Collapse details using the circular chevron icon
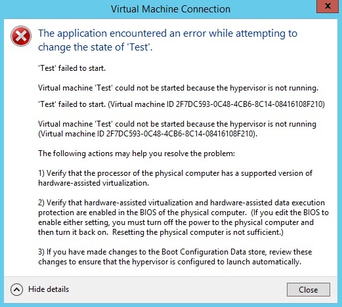The image size is (342, 307). [x=16, y=289]
